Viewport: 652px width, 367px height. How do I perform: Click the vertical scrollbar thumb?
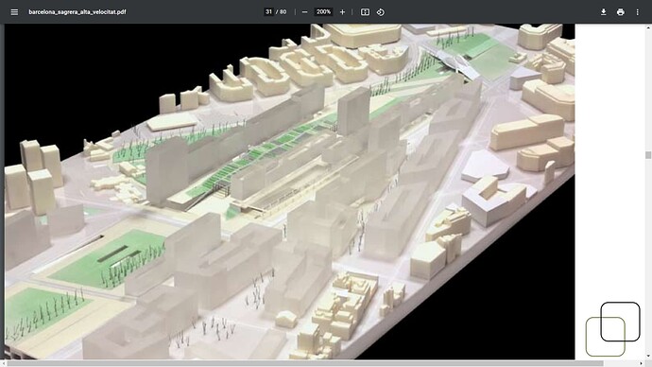coord(648,155)
